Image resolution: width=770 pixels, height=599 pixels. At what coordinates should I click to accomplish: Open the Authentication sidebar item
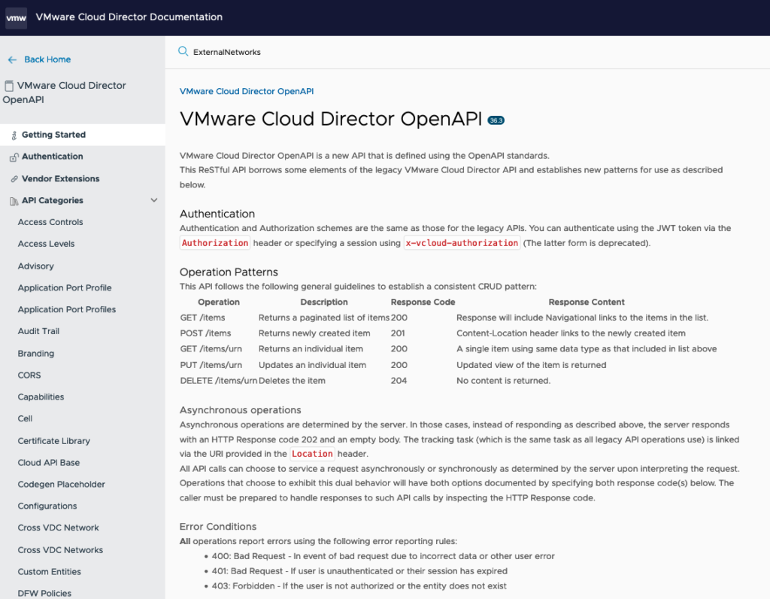[52, 157]
